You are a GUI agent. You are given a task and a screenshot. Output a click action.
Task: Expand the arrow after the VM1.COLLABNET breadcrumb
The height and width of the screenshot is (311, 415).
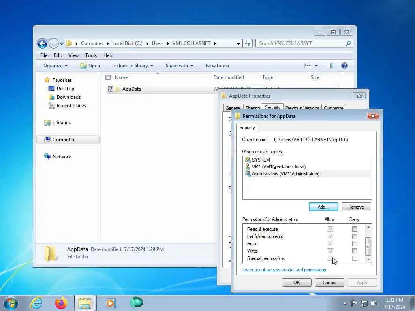[x=215, y=43]
